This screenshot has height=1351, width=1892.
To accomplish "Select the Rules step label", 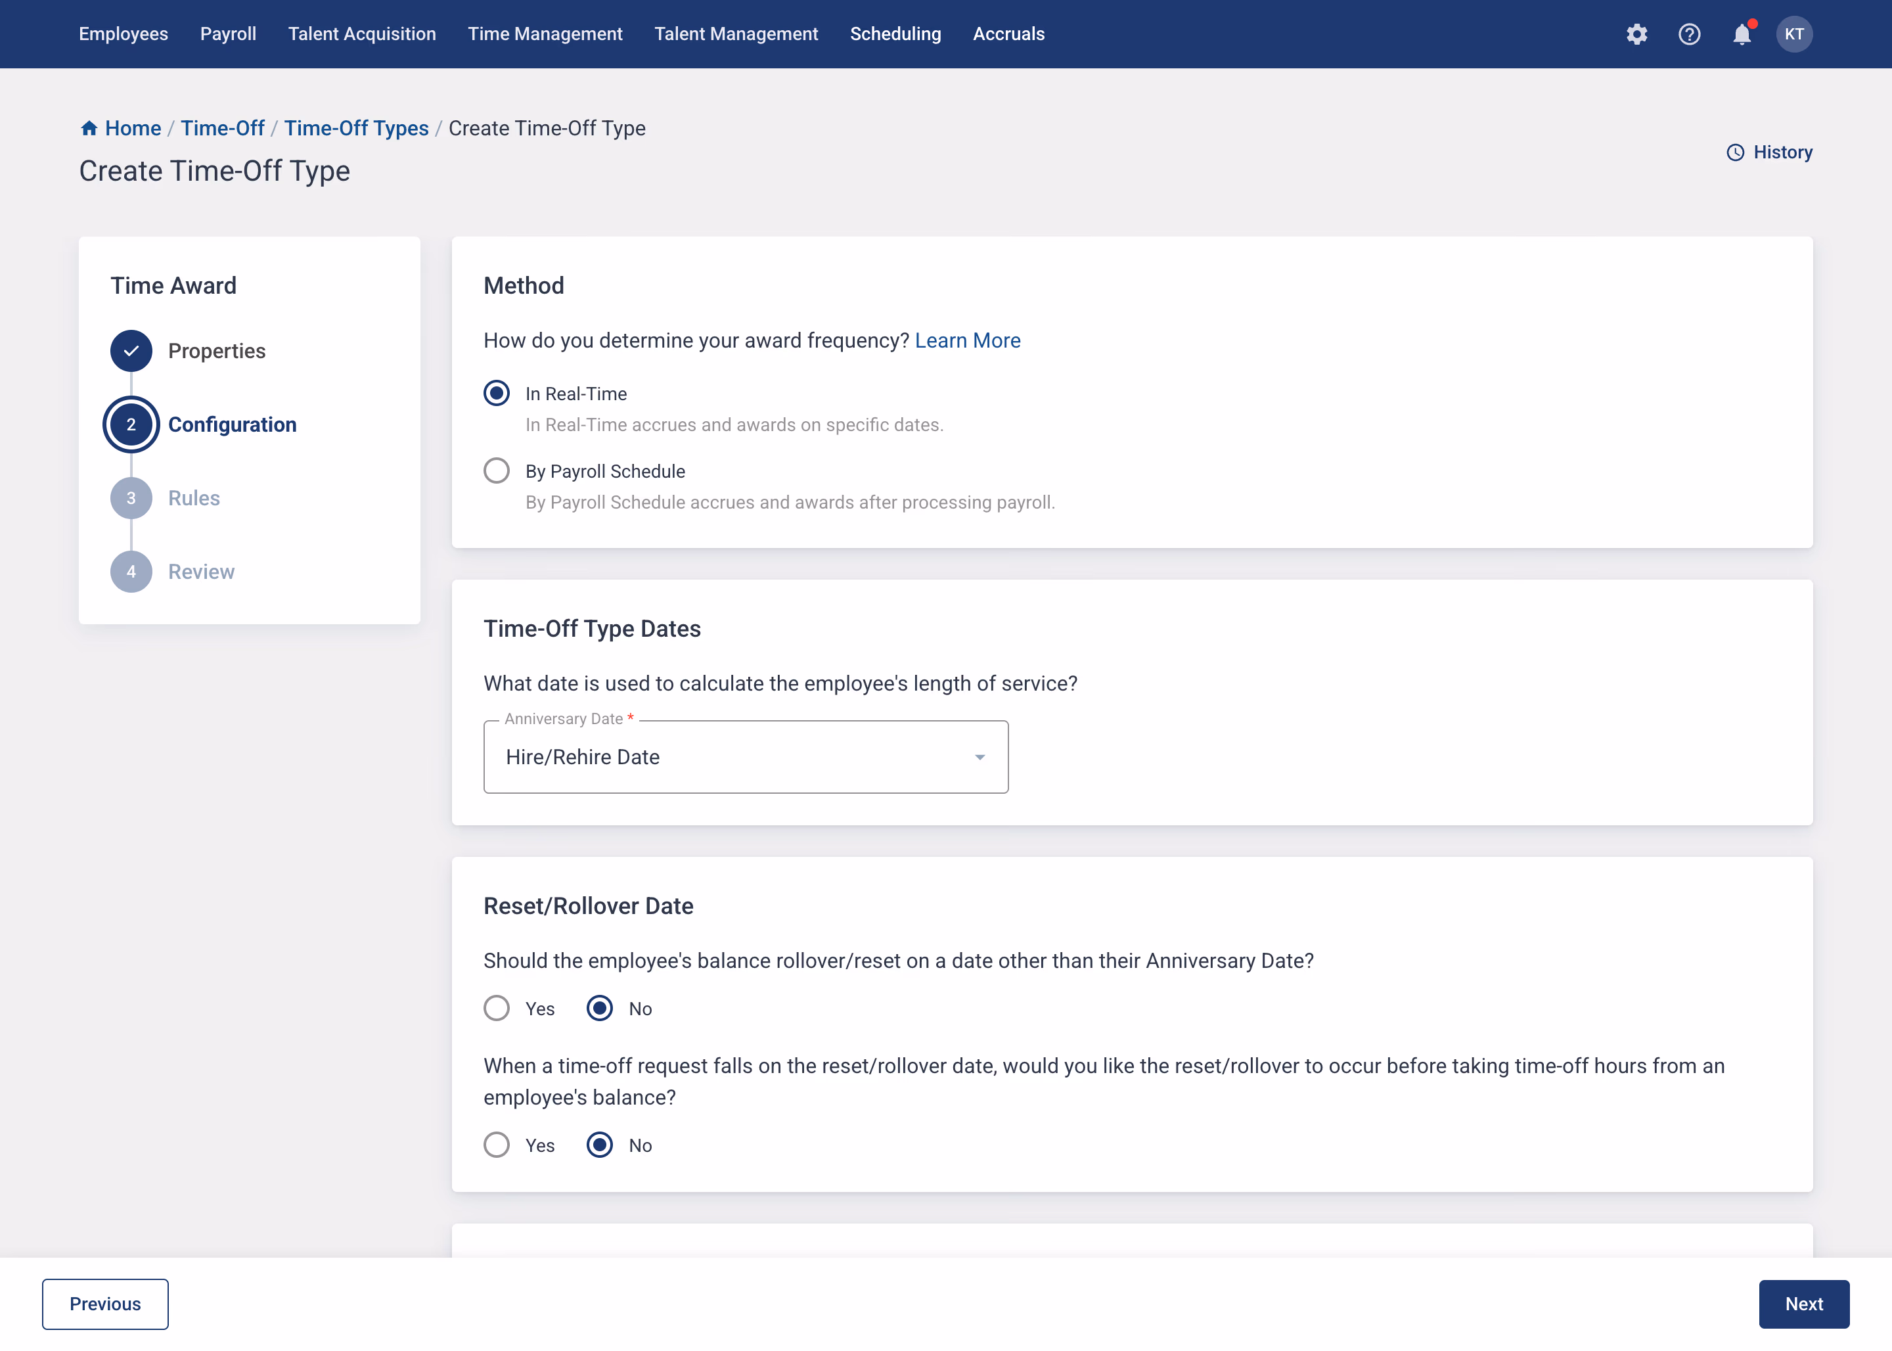I will pyautogui.click(x=194, y=498).
